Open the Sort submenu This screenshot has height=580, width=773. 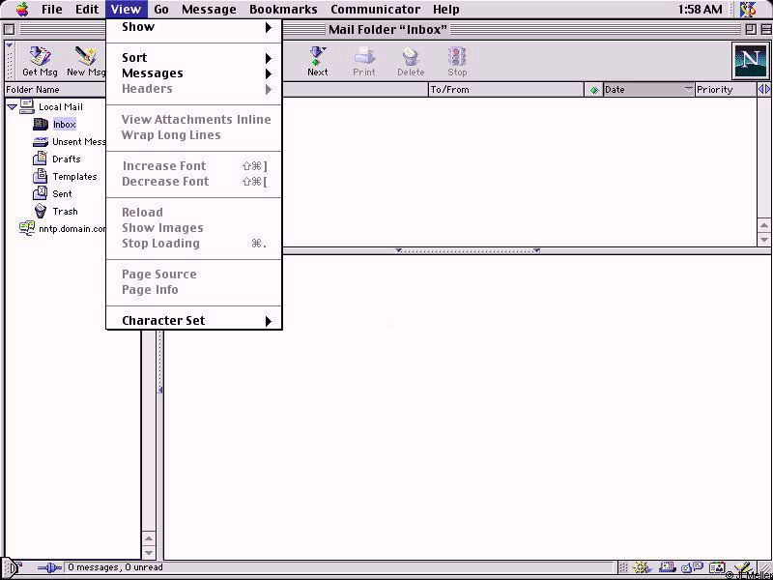193,58
